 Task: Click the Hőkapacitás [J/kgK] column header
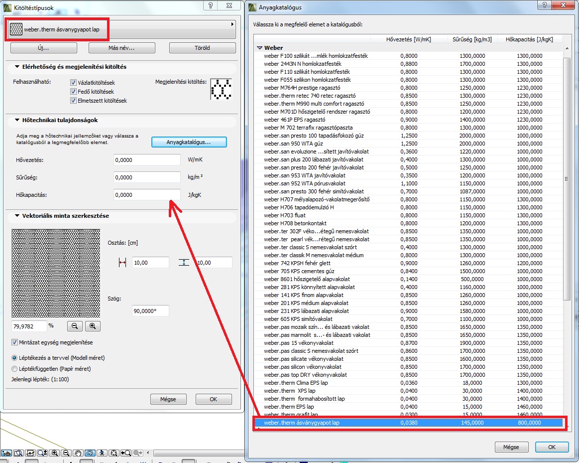coord(529,39)
